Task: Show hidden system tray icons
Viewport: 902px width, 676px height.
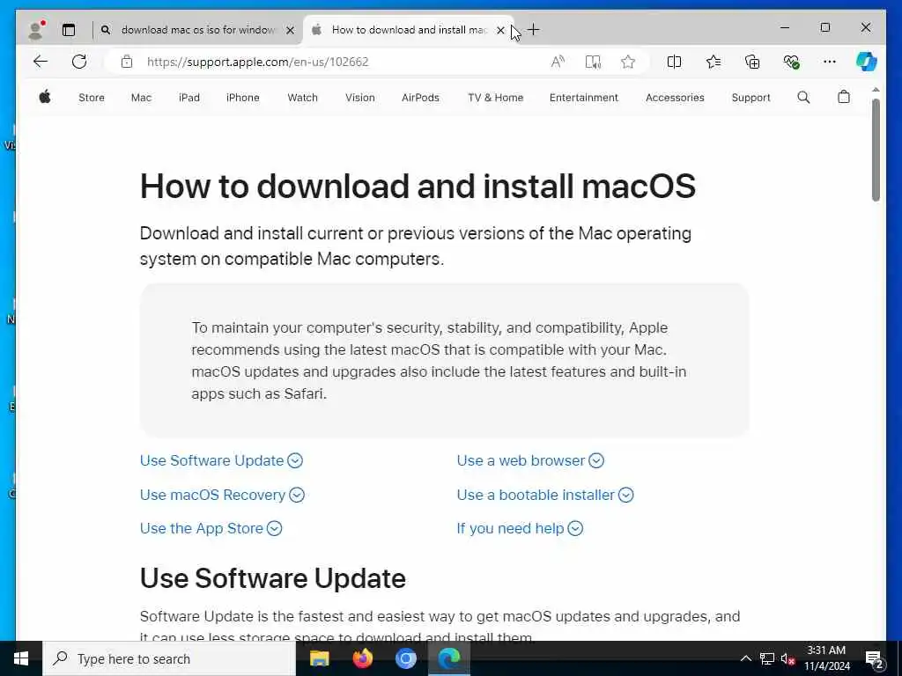Action: click(745, 658)
